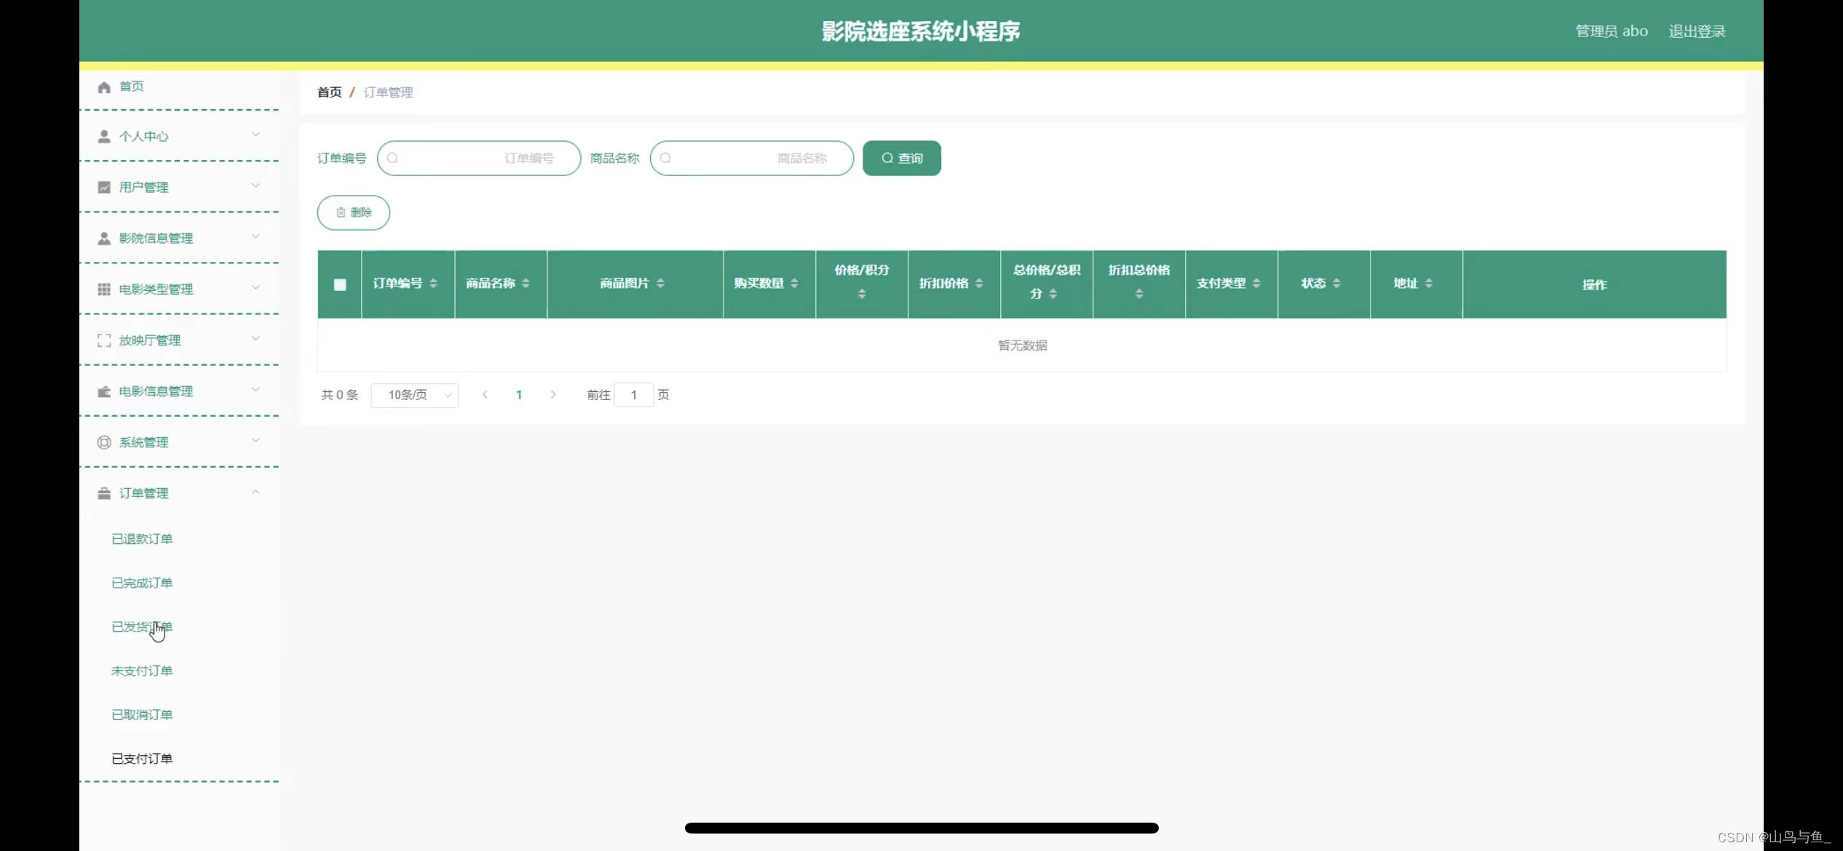
Task: Click 订单管理 breadcrumb text
Action: (x=388, y=92)
